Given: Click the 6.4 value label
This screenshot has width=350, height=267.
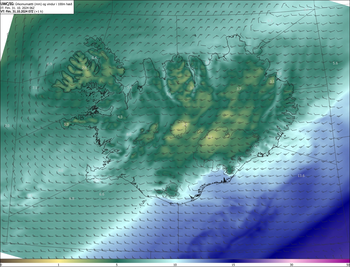Looking at the screenshot, I should (94, 58).
